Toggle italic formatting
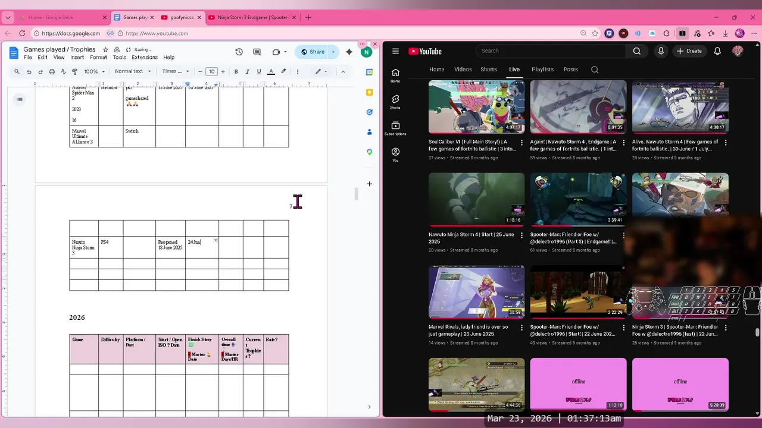The width and height of the screenshot is (762, 428). pos(247,71)
